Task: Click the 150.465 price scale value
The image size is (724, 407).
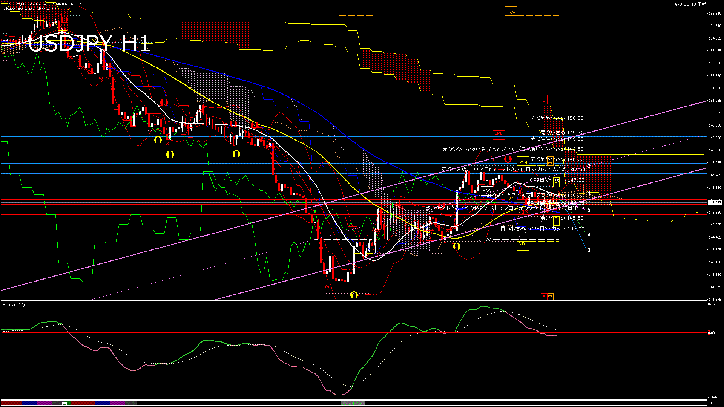Action: click(x=715, y=113)
